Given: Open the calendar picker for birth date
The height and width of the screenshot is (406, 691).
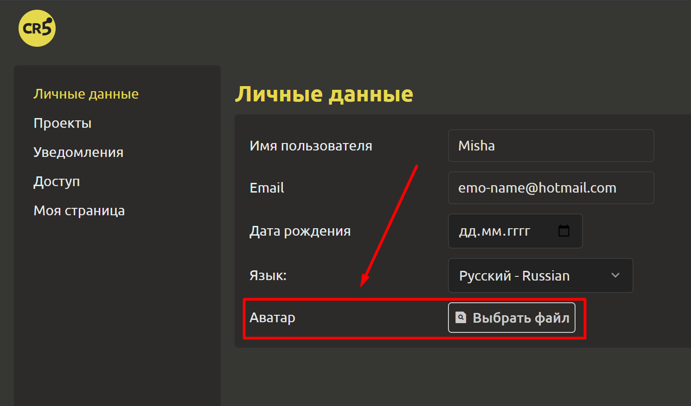Looking at the screenshot, I should click(563, 231).
